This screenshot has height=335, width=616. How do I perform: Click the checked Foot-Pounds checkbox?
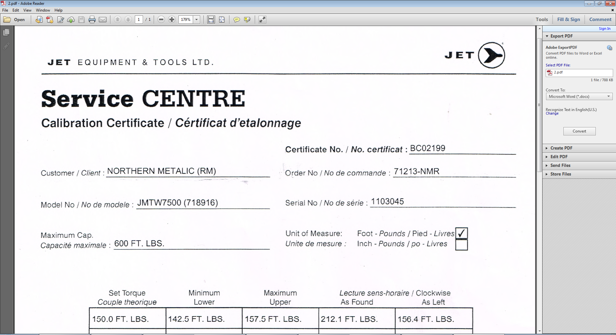pyautogui.click(x=461, y=233)
